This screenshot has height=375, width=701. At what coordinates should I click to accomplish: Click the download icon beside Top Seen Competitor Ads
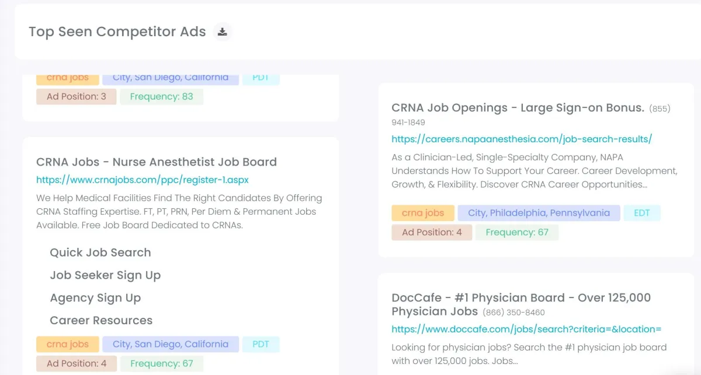pos(222,32)
